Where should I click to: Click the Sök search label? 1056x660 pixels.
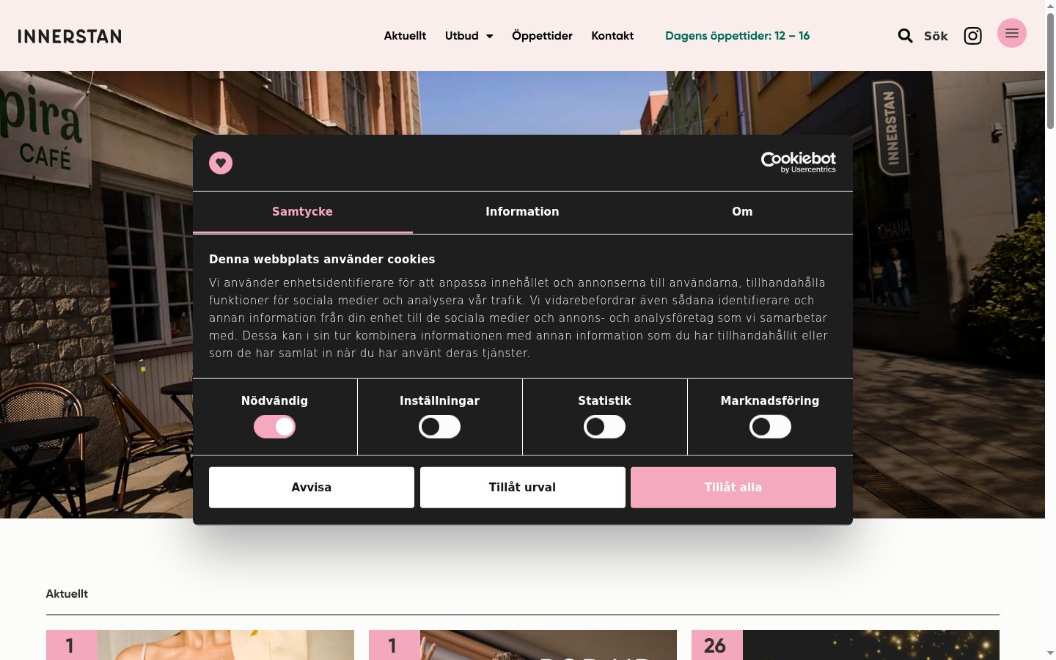[x=936, y=36]
